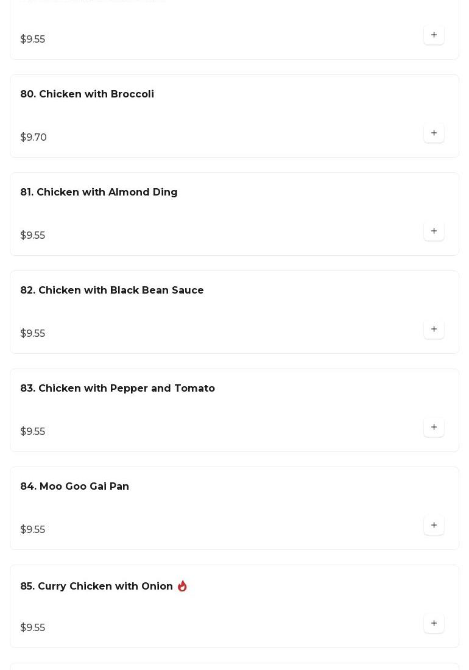Click plus button for Curry Chicken with Onion
The width and height of the screenshot is (469, 670).
[x=434, y=624]
